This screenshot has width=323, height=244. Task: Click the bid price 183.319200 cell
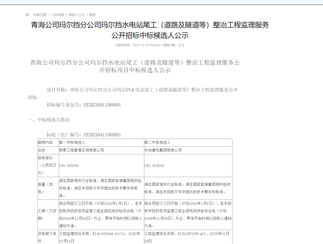[x=154, y=166]
